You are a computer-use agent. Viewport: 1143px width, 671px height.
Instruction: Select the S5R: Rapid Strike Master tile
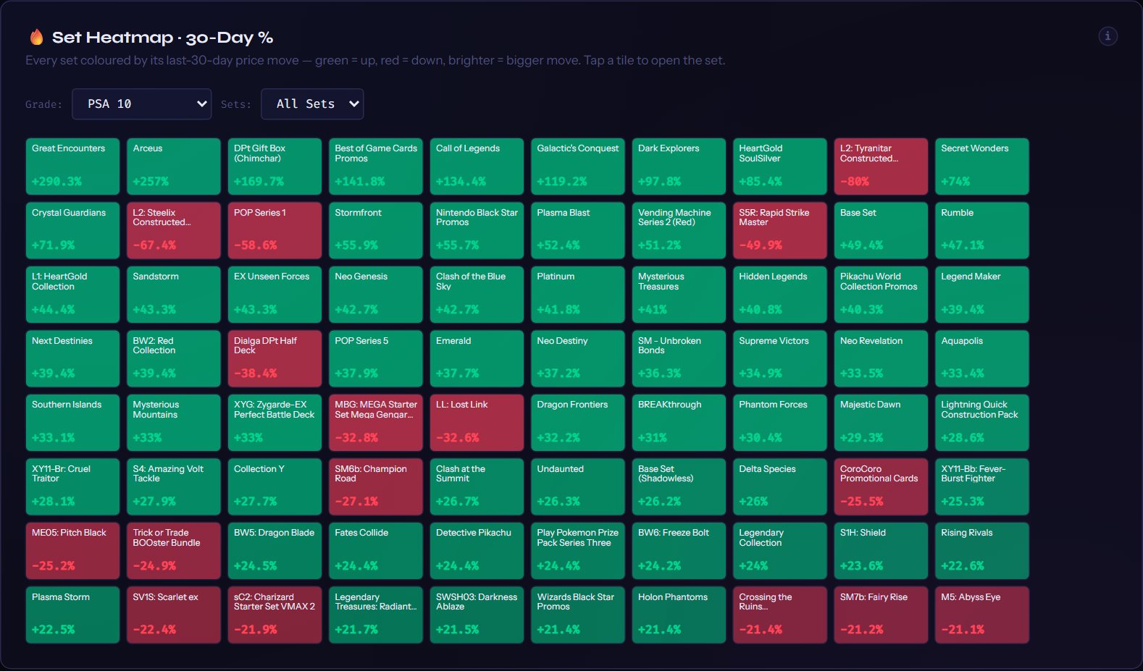780,230
